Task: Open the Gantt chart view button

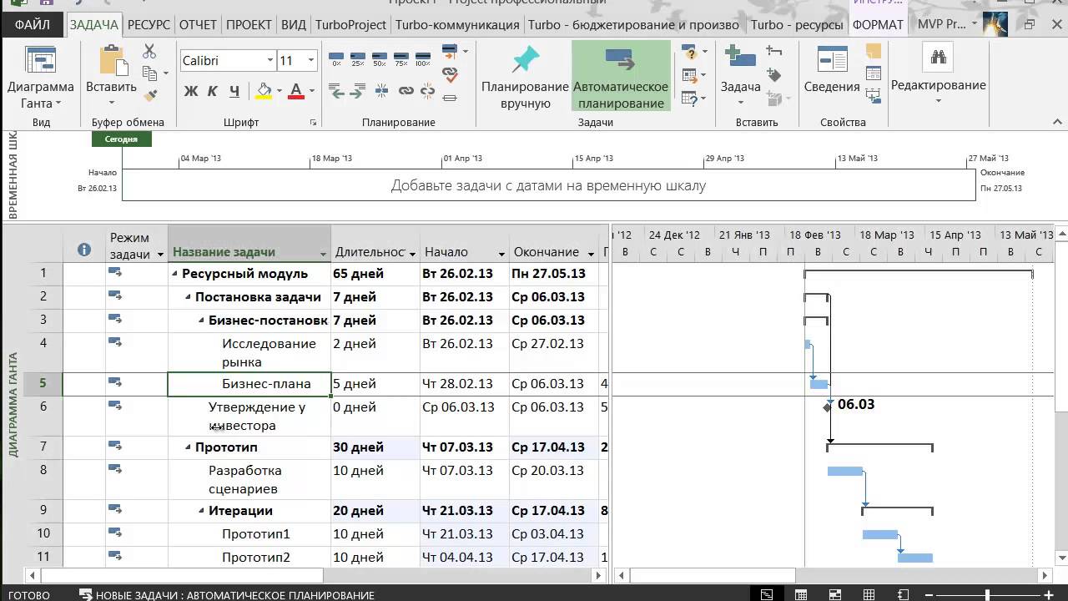Action: 40,78
